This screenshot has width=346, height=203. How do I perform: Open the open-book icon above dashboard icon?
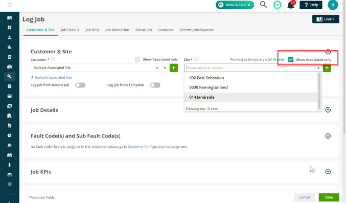pyautogui.click(x=10, y=18)
